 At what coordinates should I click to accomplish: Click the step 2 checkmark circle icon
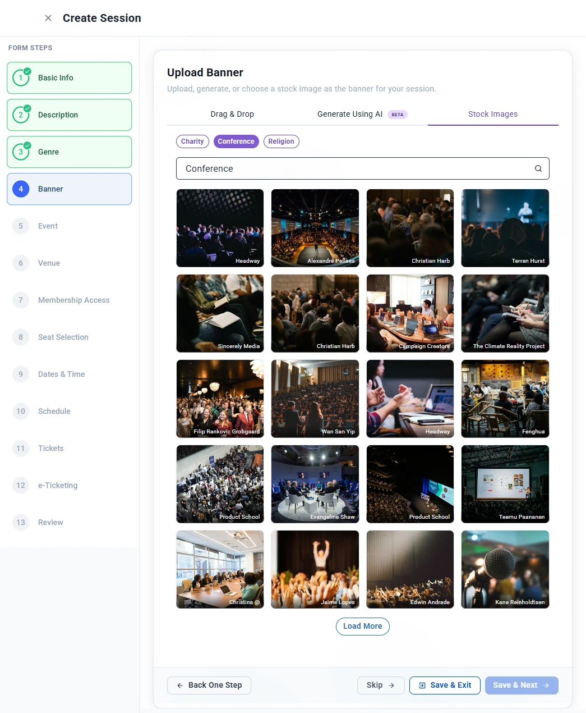point(21,115)
